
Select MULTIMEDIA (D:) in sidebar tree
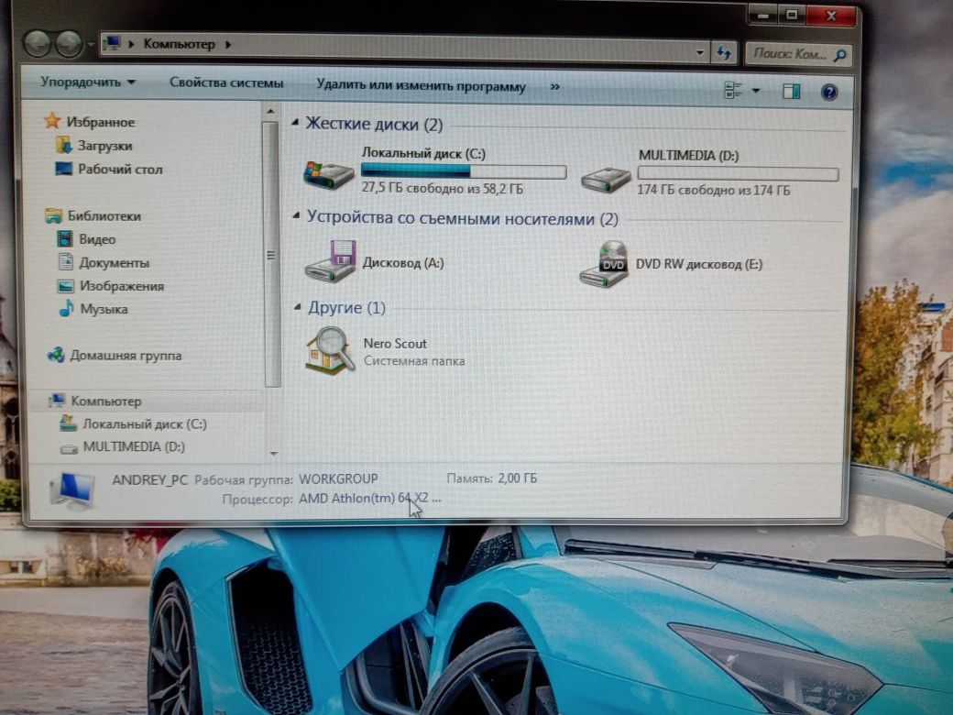[x=133, y=447]
